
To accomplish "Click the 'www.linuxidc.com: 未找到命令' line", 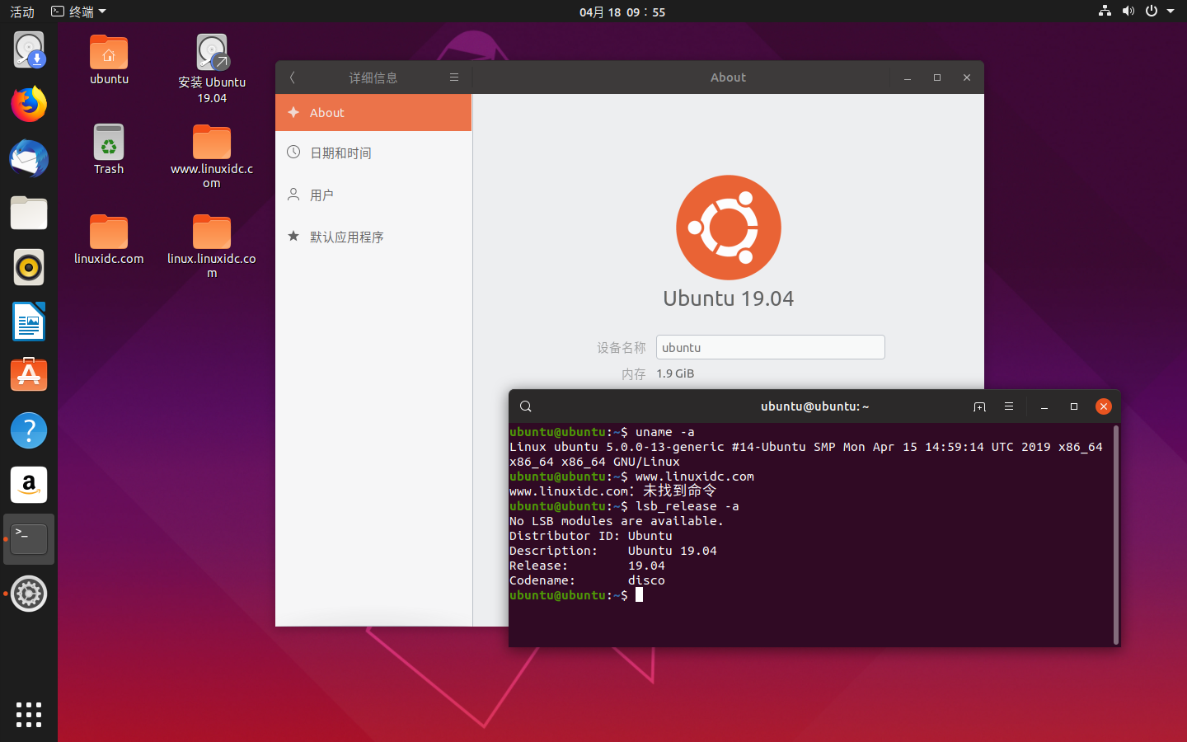I will [613, 491].
